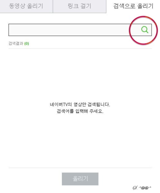Screen dimensions: 160x193
Task: Place the cursor in the empty search box
Action: pyautogui.click(x=74, y=30)
